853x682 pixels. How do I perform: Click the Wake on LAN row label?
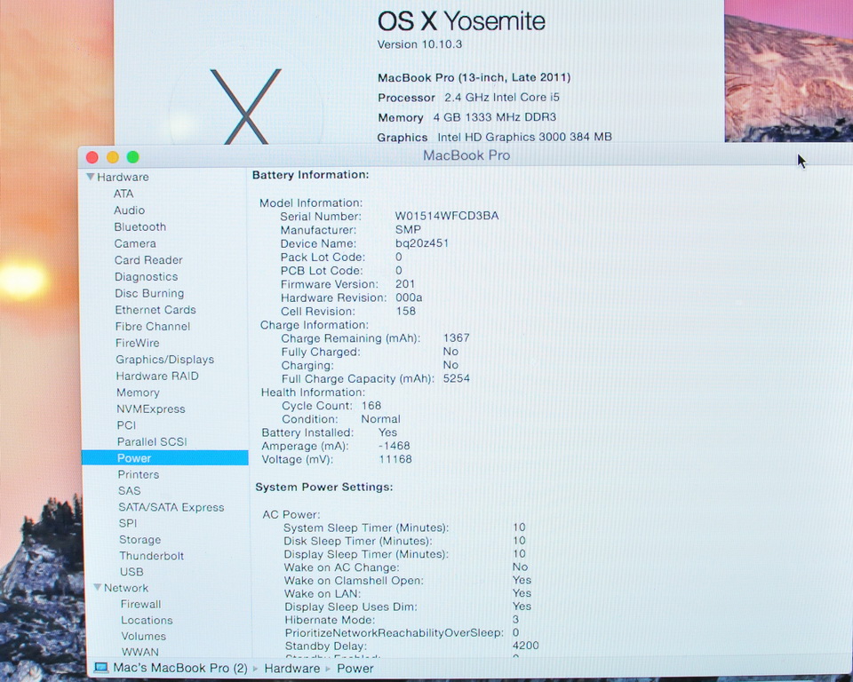pos(323,593)
